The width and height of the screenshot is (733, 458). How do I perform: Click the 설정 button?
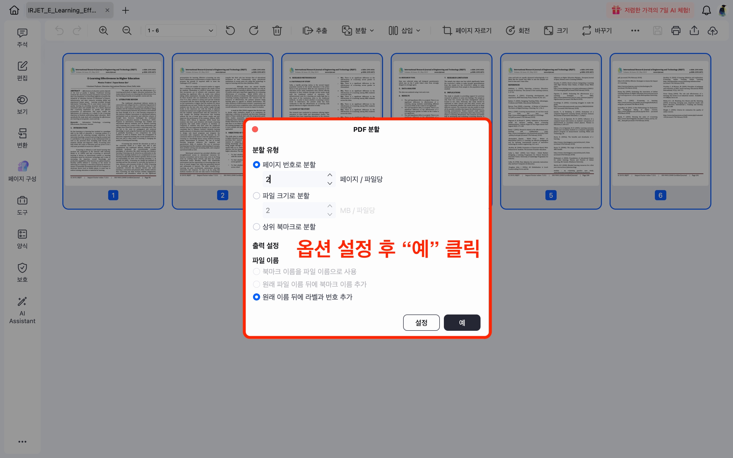[421, 322]
